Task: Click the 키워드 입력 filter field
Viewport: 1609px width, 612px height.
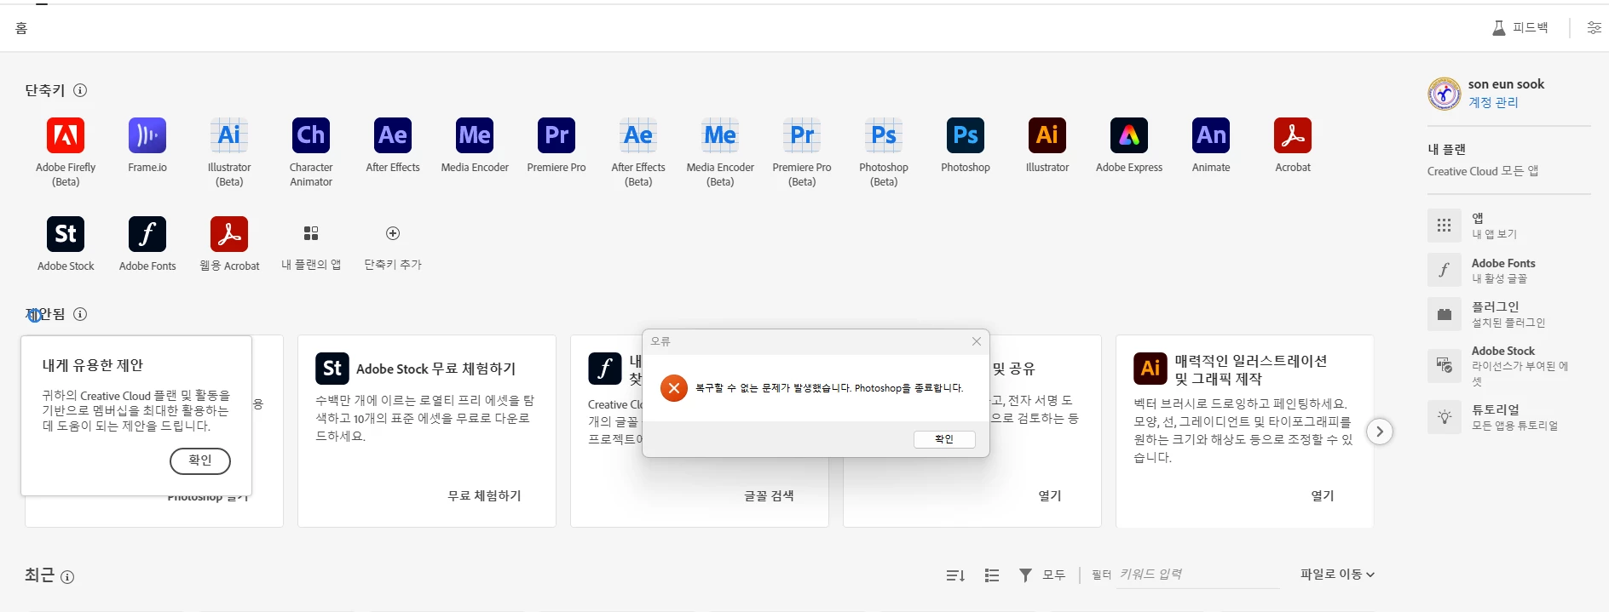Action: pos(1199,575)
